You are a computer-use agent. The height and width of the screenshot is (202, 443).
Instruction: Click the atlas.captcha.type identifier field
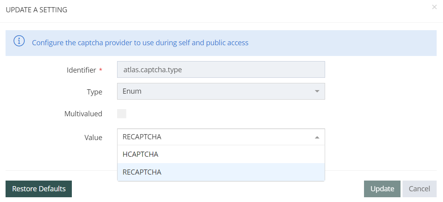coord(221,70)
